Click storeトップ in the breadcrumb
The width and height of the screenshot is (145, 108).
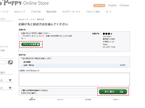tap(23, 19)
